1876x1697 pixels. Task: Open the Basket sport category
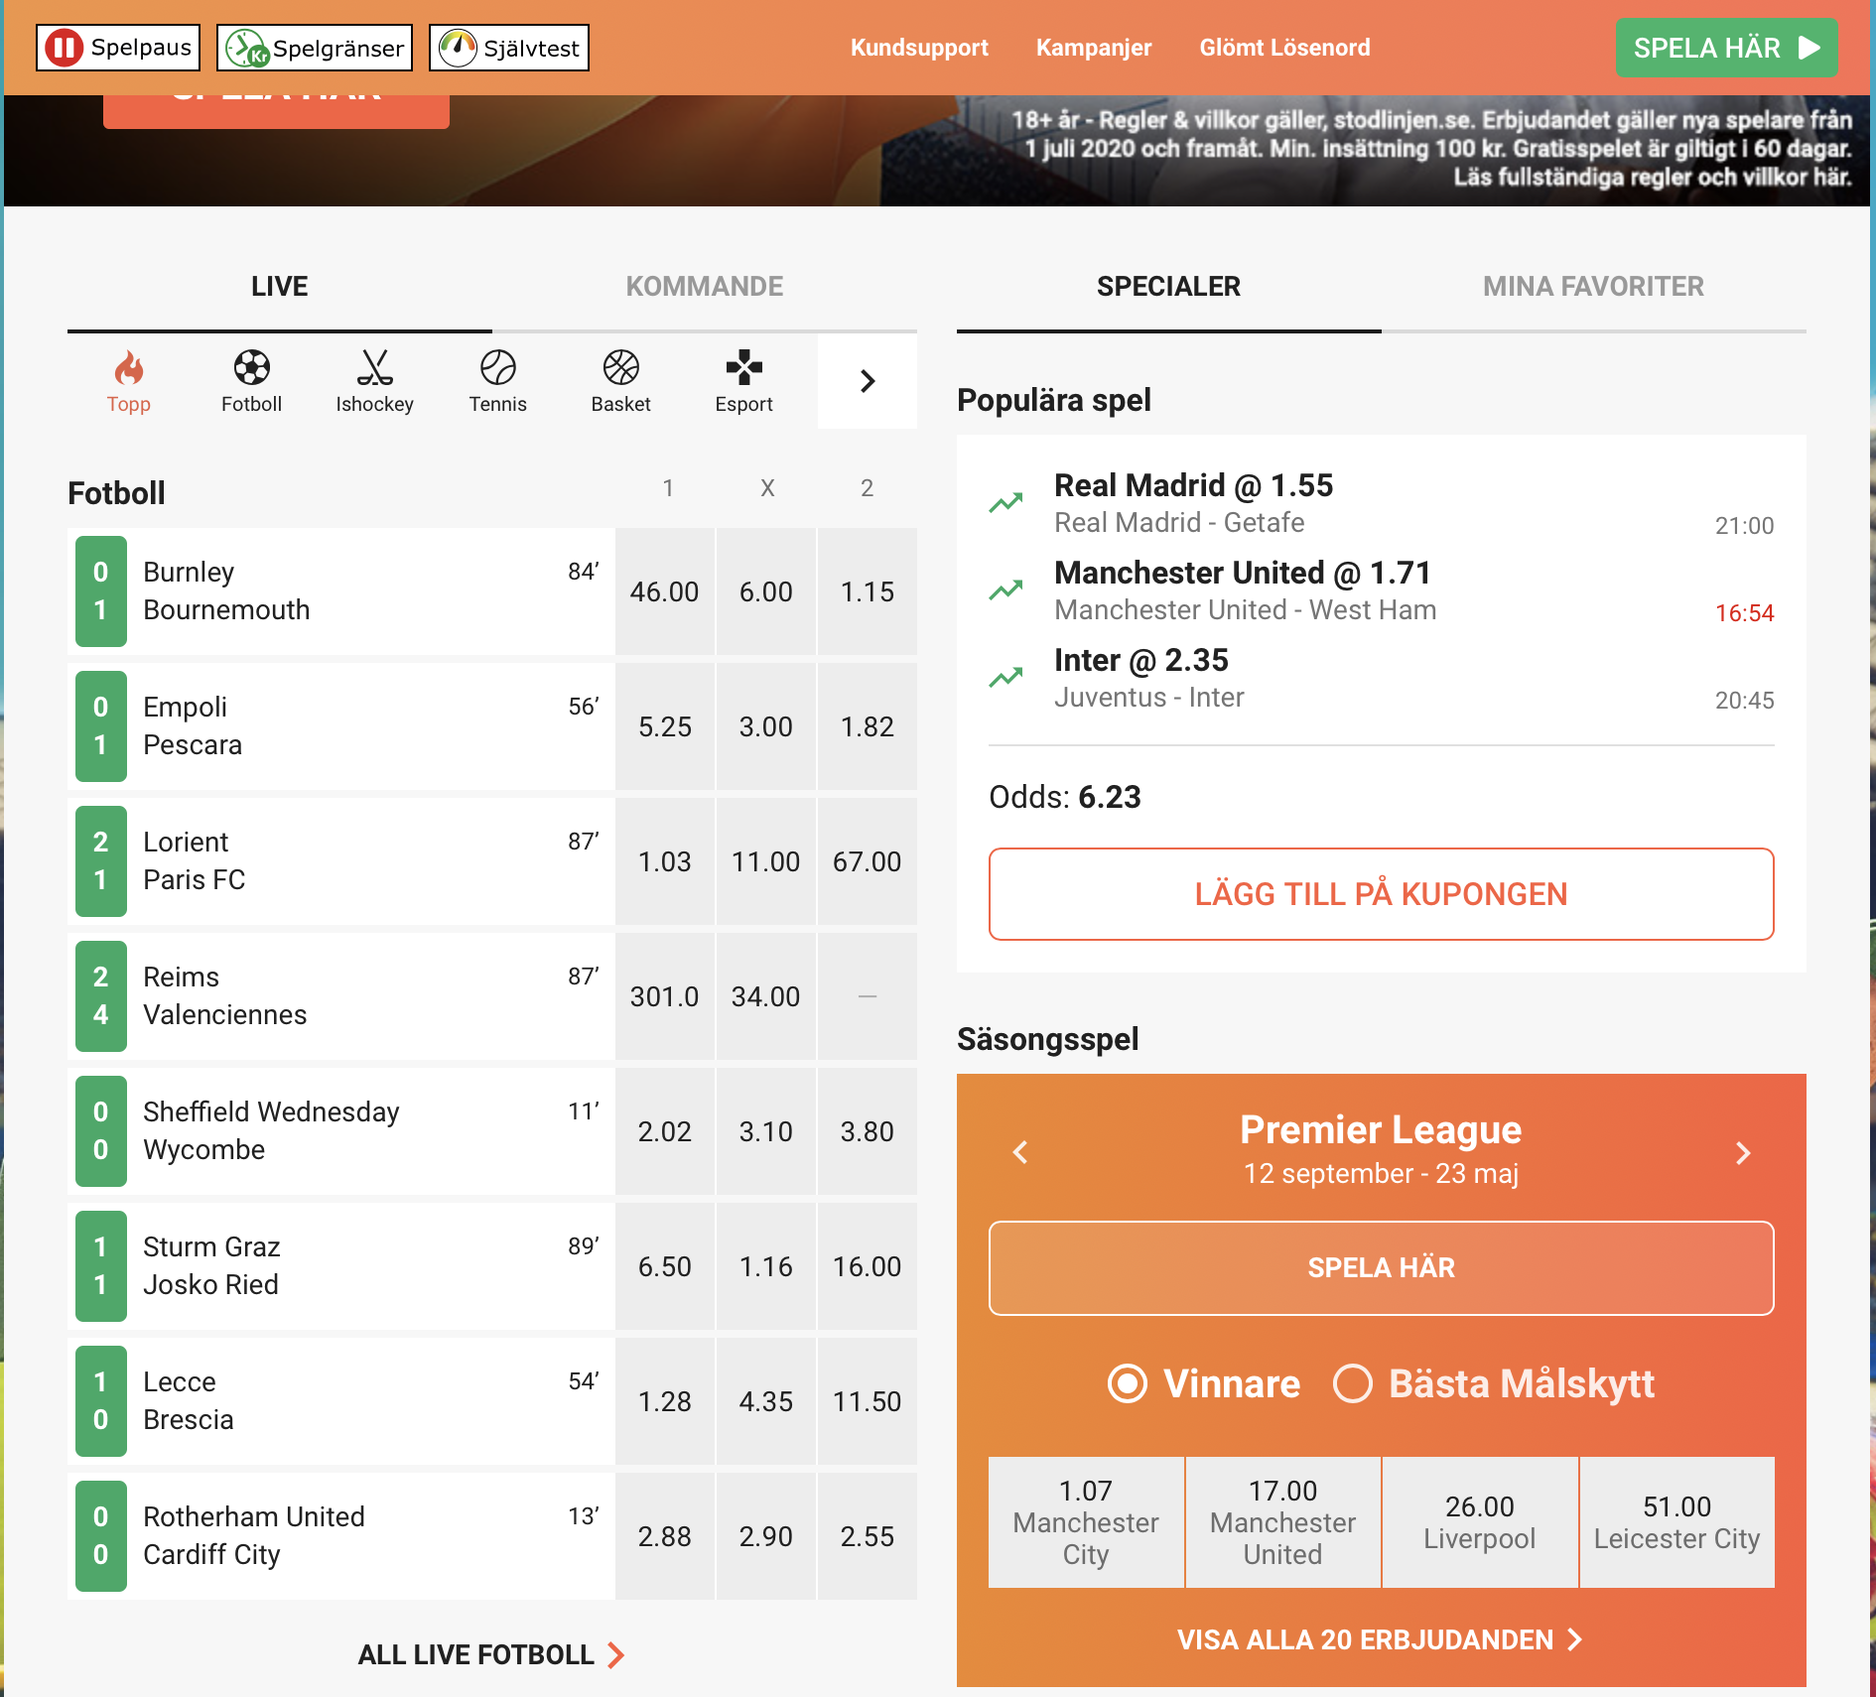coord(620,381)
